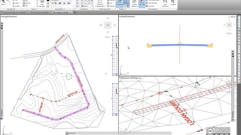Click the left viewport label controls
This screenshot has height=135, width=241.
point(9,16)
